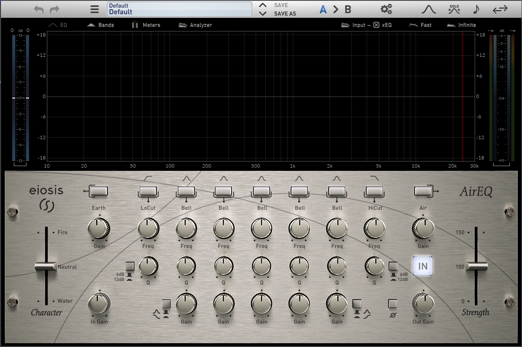Open the settings gears icon
This screenshot has height=347, width=522.
point(387,9)
